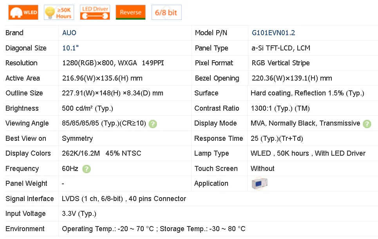This screenshot has height=239, width=378.
Task: Click the Environment row label
Action: coord(25,229)
